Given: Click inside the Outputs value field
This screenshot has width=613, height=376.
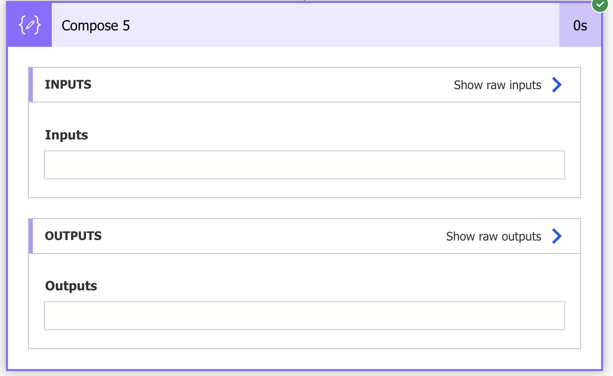Looking at the screenshot, I should [x=305, y=316].
